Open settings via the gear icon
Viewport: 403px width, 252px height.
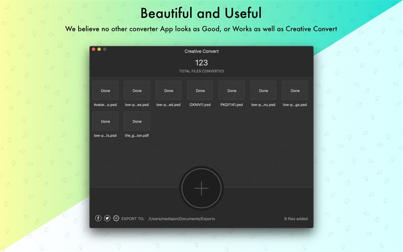116,218
